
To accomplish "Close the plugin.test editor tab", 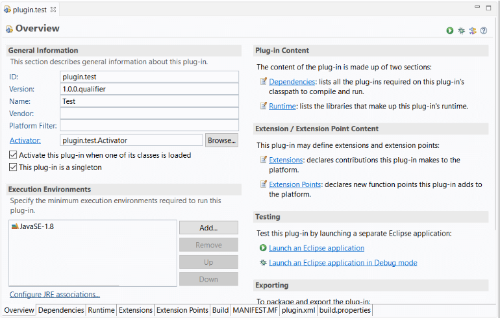I will point(53,10).
